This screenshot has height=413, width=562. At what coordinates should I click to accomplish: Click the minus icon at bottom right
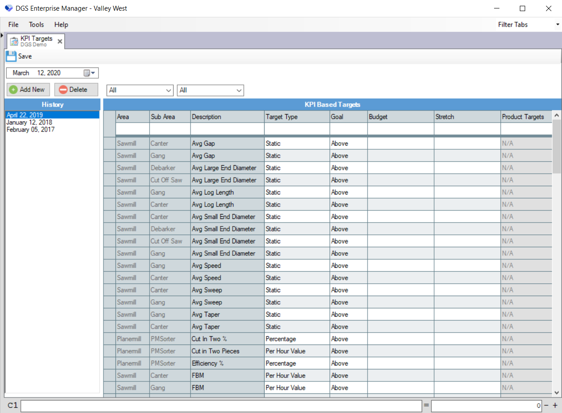coord(546,405)
